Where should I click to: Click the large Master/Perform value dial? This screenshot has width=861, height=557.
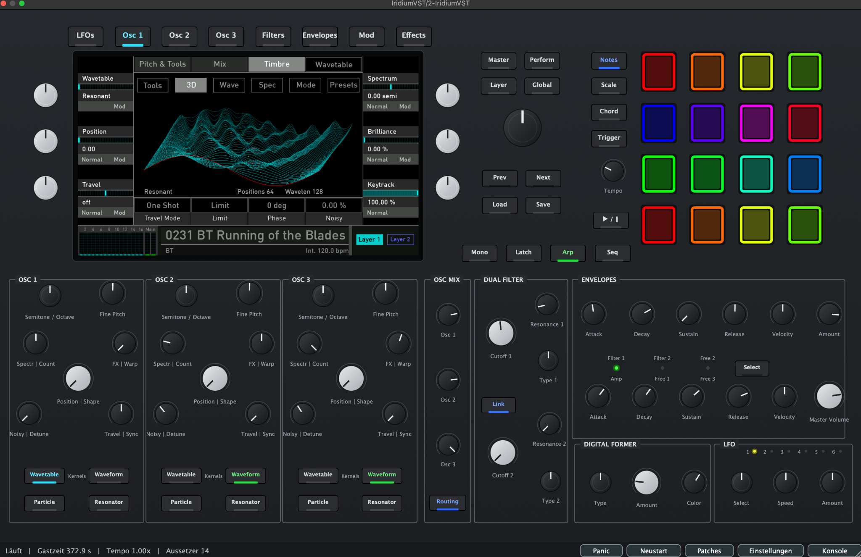(522, 128)
